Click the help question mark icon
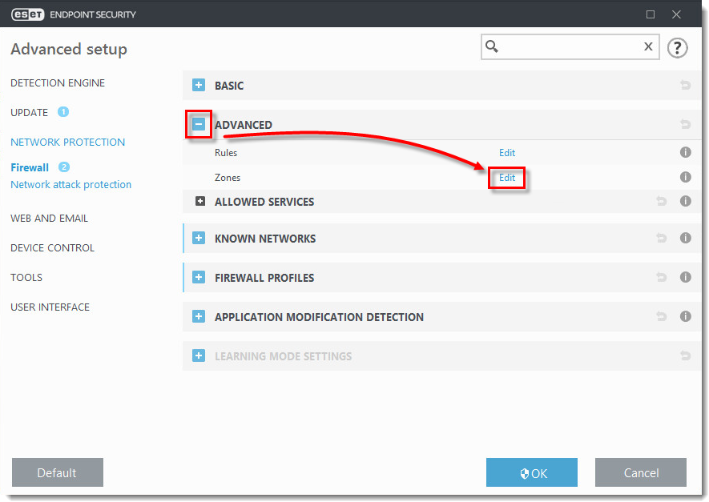 tap(677, 48)
